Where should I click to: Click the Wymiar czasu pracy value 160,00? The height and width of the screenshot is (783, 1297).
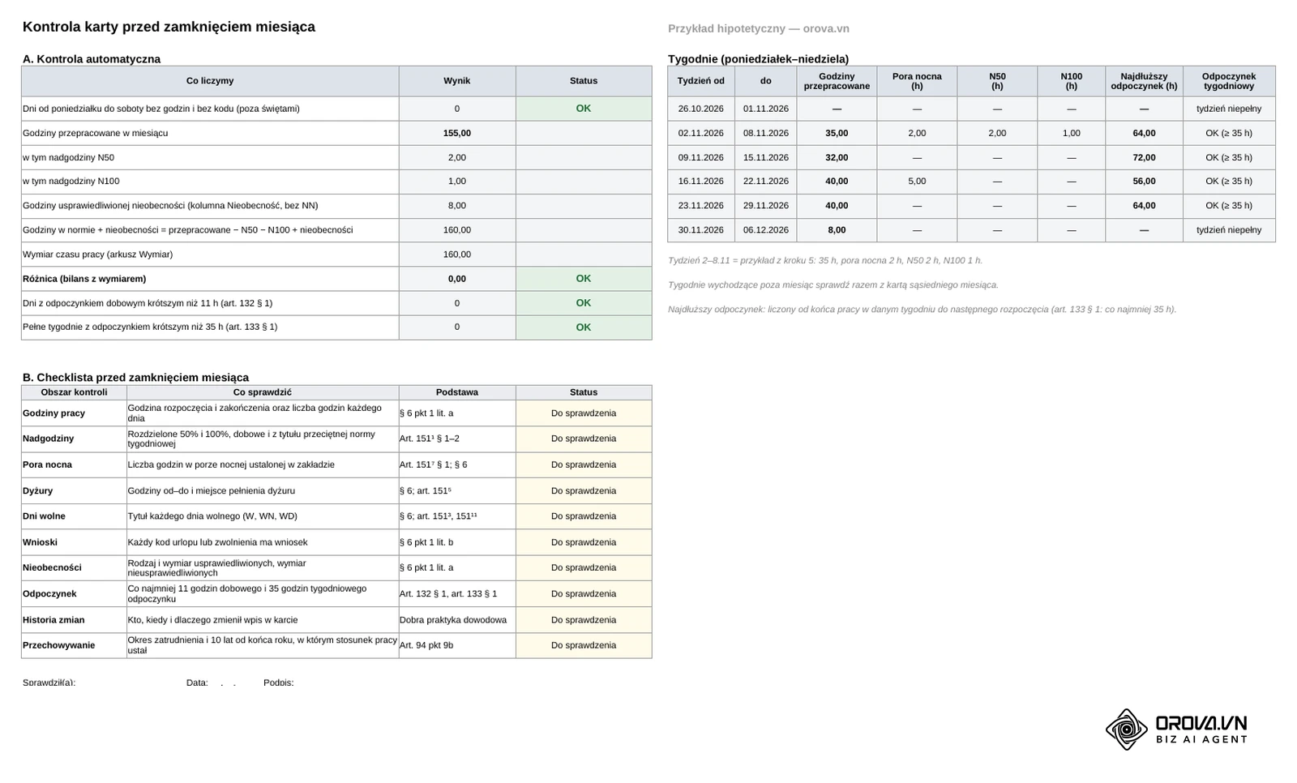[457, 255]
